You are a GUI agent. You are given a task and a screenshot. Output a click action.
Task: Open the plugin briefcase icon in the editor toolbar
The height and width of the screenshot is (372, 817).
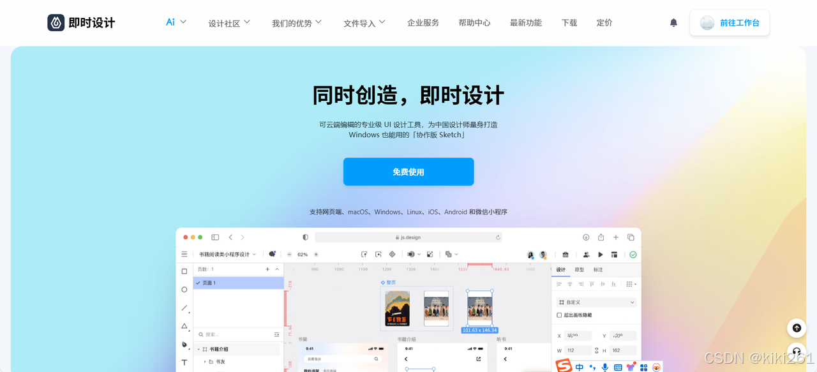[x=566, y=255]
